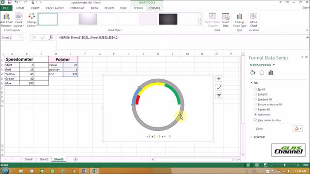310x174 pixels.
Task: Click the zoom slider handle
Action: tap(285, 165)
